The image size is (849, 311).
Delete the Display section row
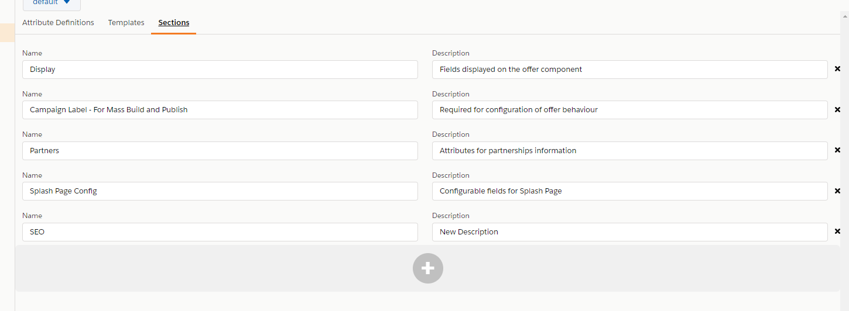[837, 69]
